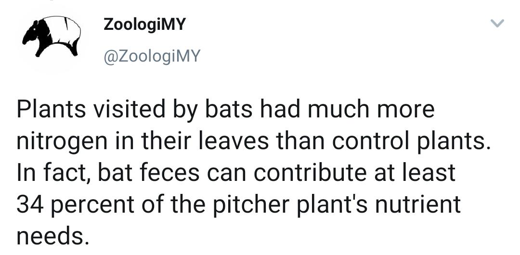Viewport: 520px width, 255px height.
Task: Open the @ZoologiMY handle link
Action: (x=152, y=56)
